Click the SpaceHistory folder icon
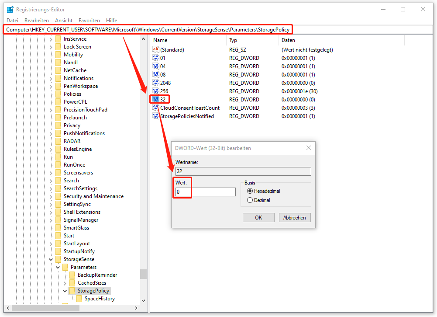This screenshot has width=437, height=317. pos(79,299)
